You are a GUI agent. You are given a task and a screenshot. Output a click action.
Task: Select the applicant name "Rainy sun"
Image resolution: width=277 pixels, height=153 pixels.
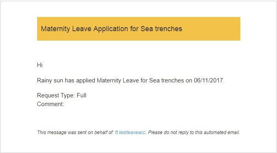50,80
